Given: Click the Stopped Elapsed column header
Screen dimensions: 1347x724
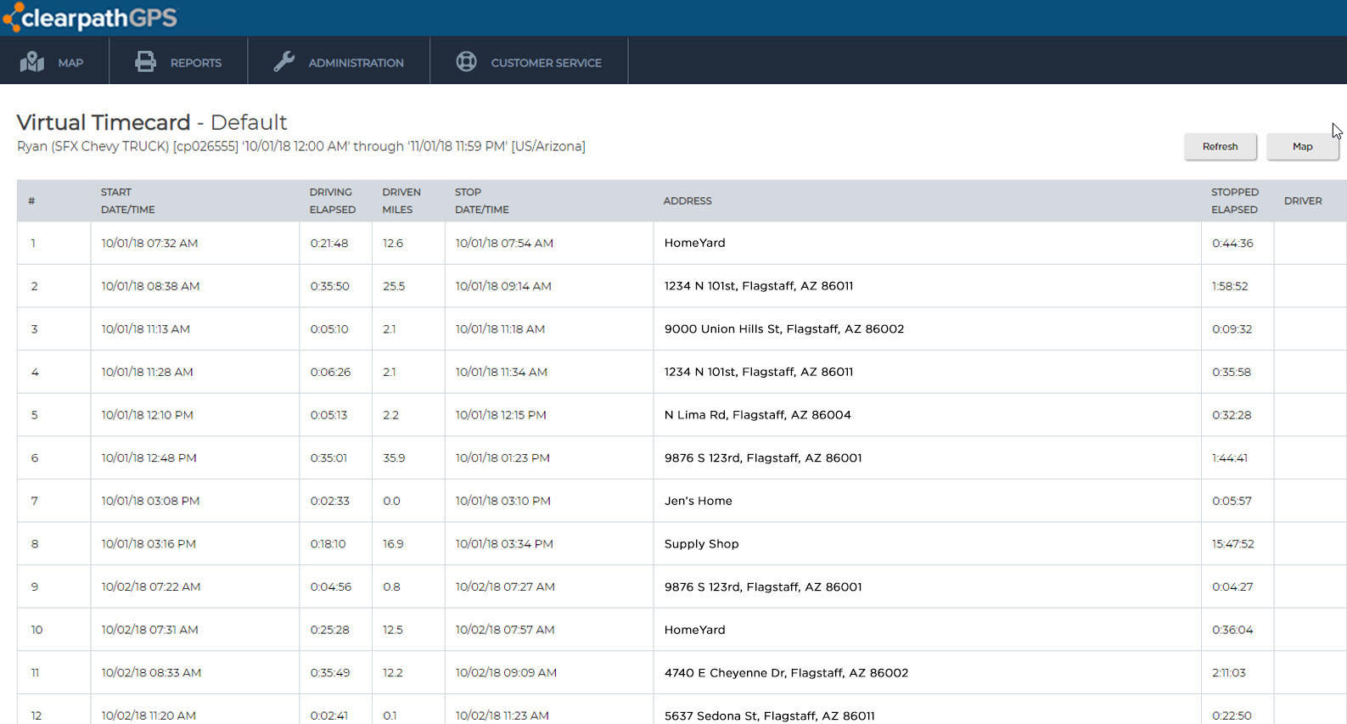Looking at the screenshot, I should (1234, 200).
